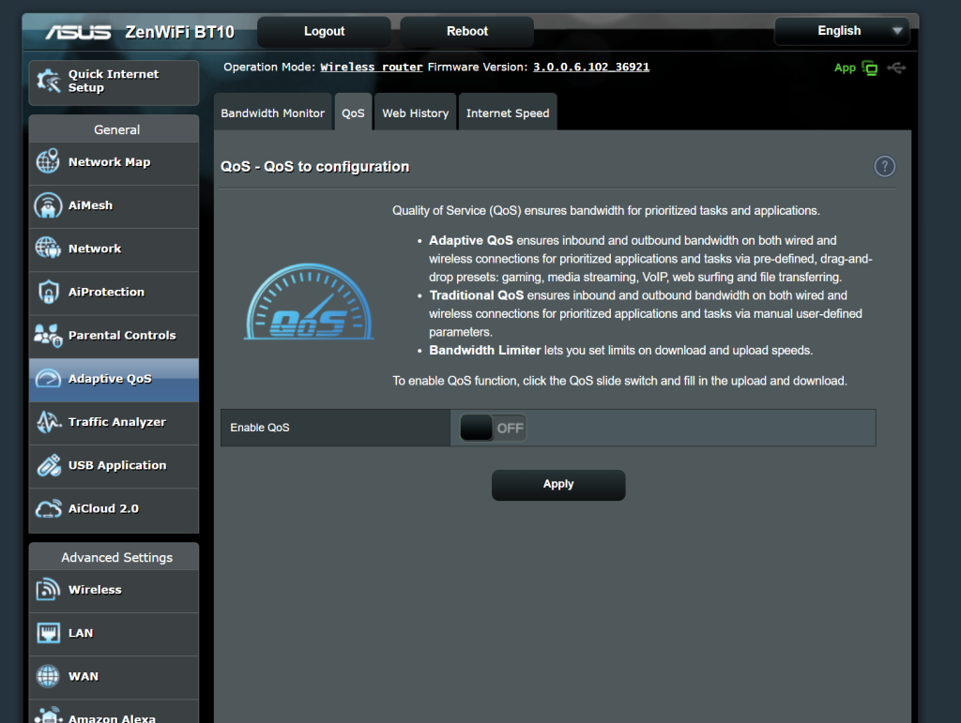Image resolution: width=961 pixels, height=723 pixels.
Task: Click the Traffic Analyzer waveform icon
Action: pyautogui.click(x=48, y=422)
